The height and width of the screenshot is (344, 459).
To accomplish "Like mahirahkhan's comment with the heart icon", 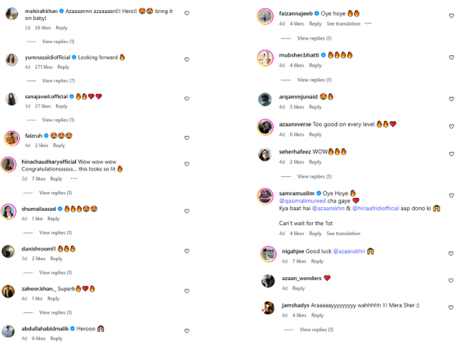I will [x=187, y=13].
